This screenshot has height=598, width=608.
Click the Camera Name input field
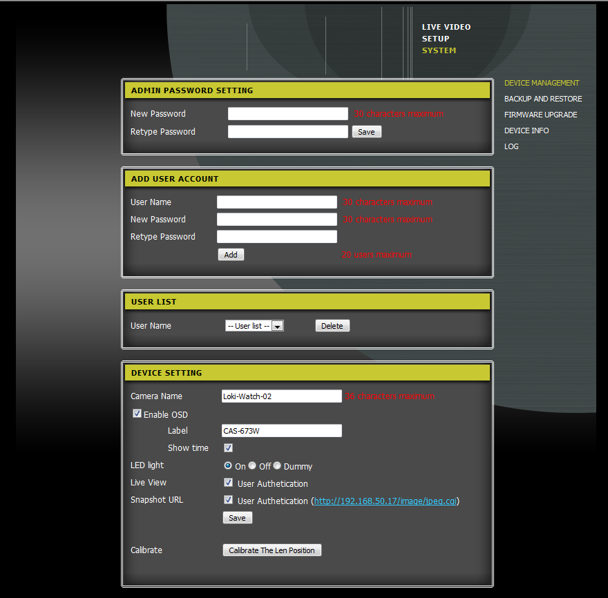click(x=281, y=396)
